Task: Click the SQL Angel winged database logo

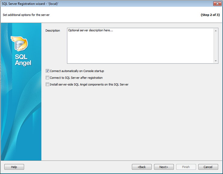Action: pyautogui.click(x=20, y=43)
